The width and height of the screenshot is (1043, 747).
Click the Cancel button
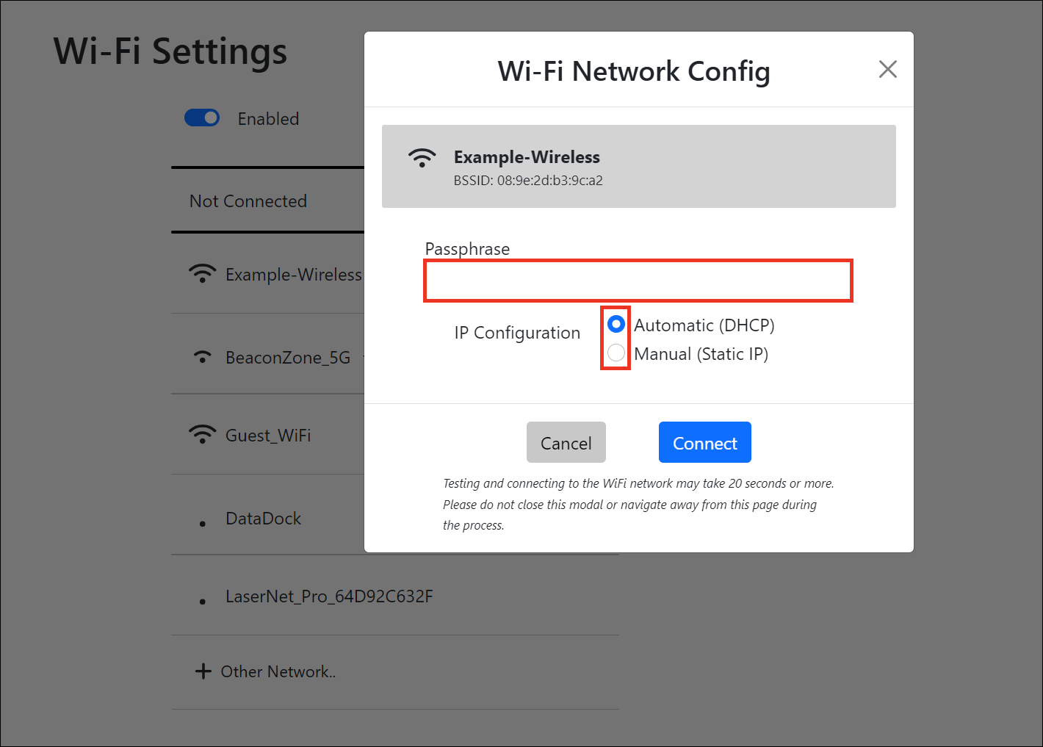566,442
